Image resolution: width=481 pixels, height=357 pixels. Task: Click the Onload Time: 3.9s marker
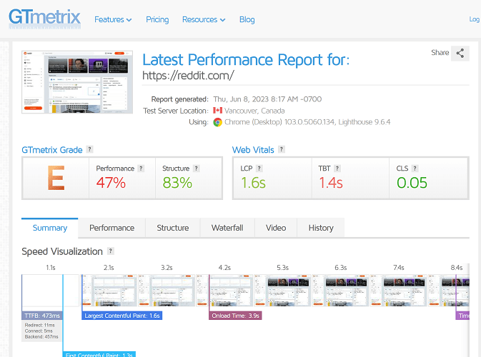point(235,316)
